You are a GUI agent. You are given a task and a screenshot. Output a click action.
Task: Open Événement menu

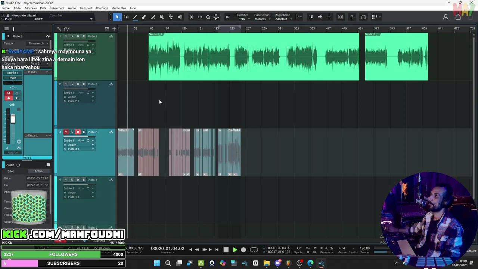pyautogui.click(x=57, y=8)
